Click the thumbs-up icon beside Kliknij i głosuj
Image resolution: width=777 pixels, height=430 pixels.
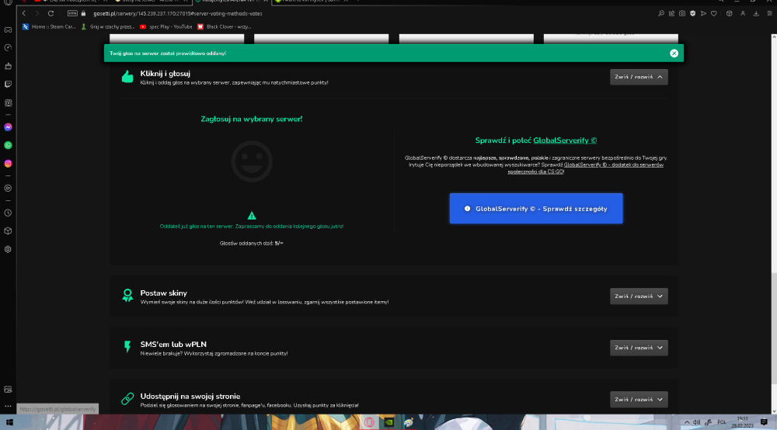127,77
